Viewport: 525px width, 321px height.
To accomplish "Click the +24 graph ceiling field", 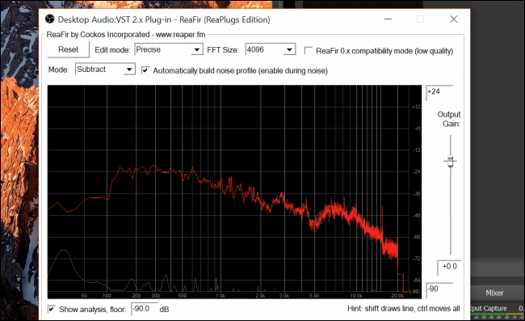I will tap(439, 92).
